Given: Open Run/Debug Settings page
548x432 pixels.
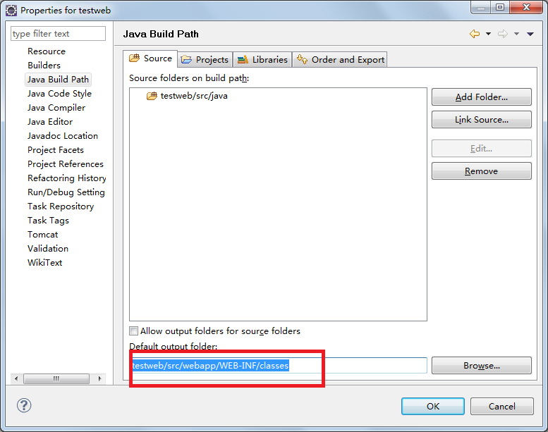Looking at the screenshot, I should (66, 192).
